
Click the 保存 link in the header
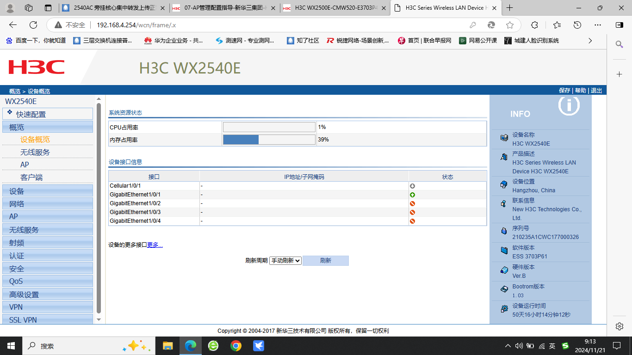pyautogui.click(x=564, y=91)
